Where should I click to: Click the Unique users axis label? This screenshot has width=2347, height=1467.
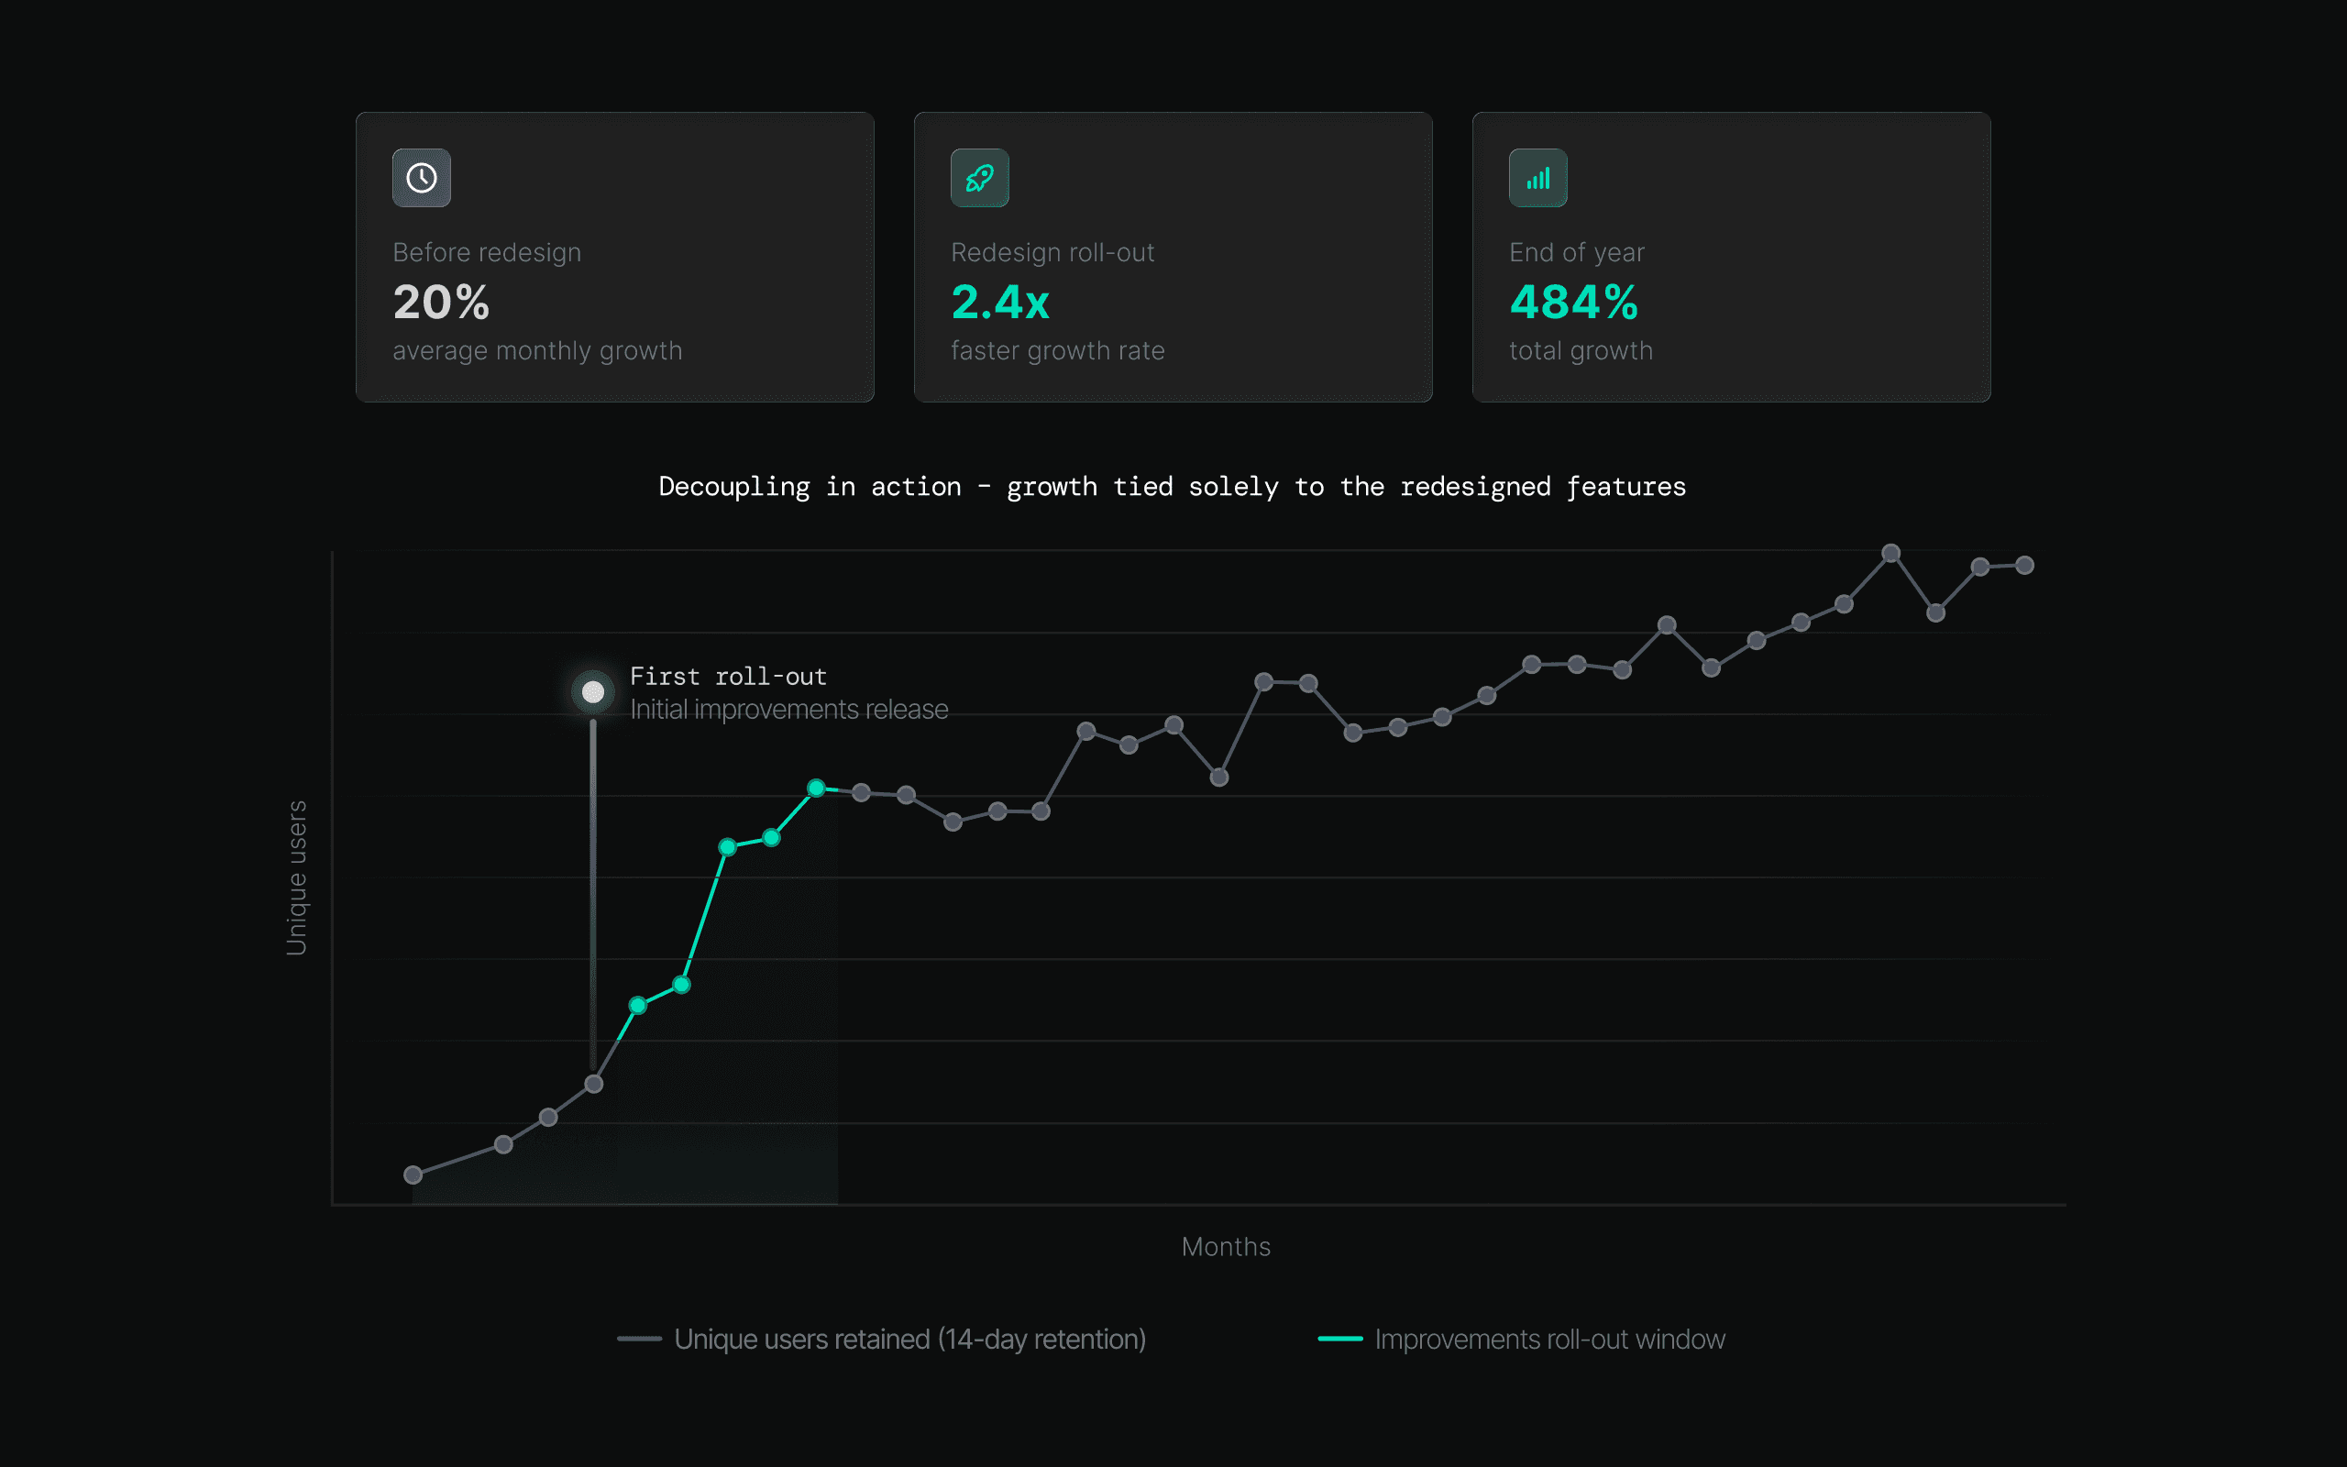coord(297,877)
